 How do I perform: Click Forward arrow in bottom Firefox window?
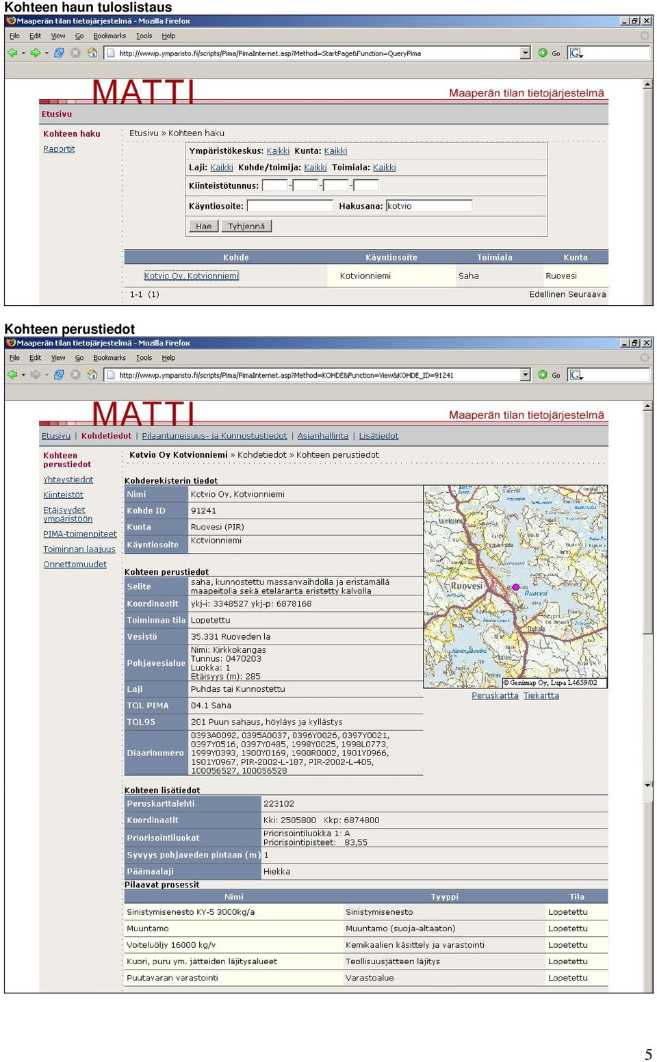click(35, 374)
